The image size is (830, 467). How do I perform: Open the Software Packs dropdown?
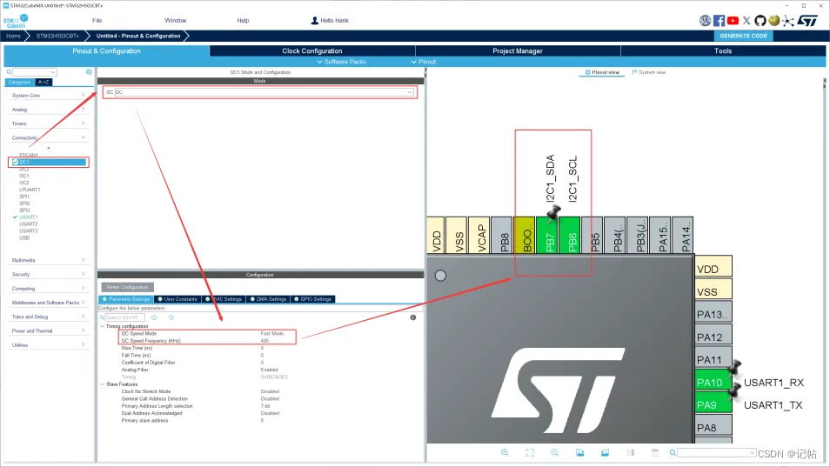coord(341,62)
